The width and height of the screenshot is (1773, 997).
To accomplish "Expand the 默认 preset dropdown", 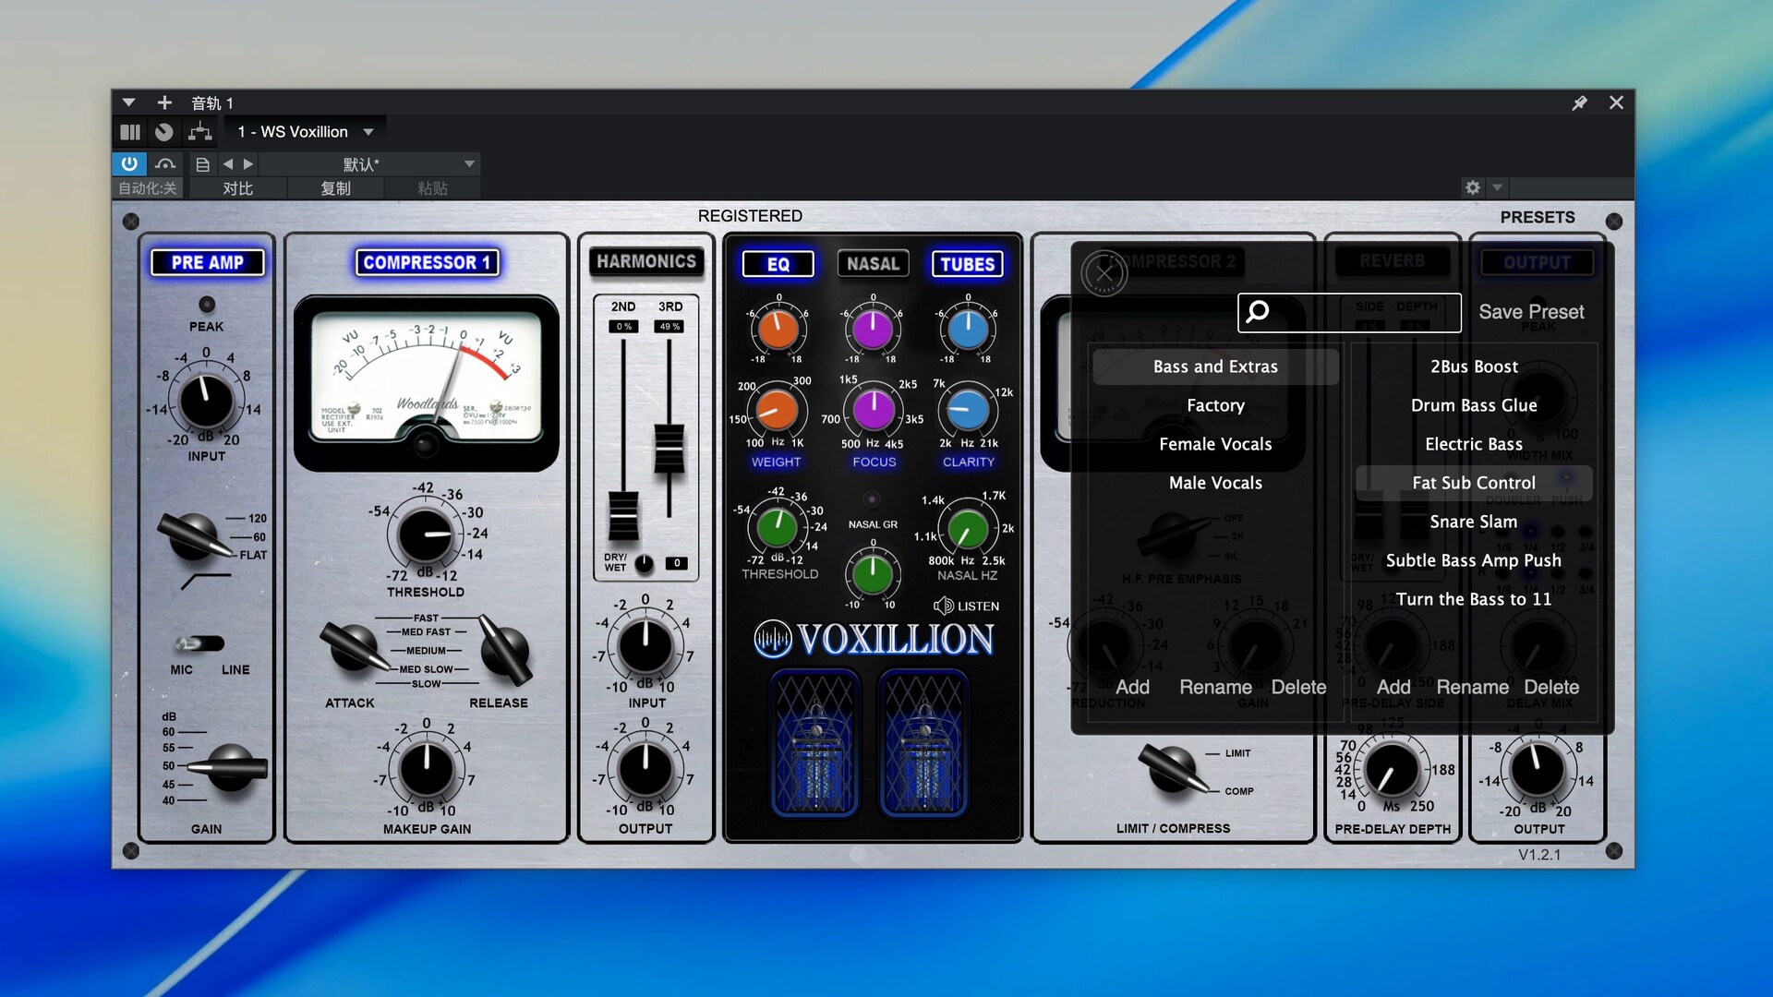I will (469, 164).
